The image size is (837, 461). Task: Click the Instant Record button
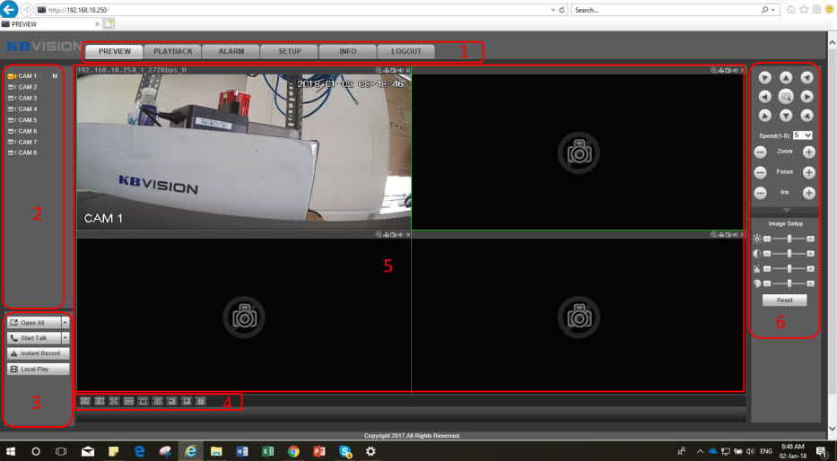(x=34, y=353)
